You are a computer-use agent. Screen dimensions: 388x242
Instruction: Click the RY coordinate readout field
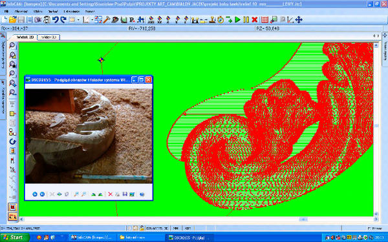(x=191, y=28)
